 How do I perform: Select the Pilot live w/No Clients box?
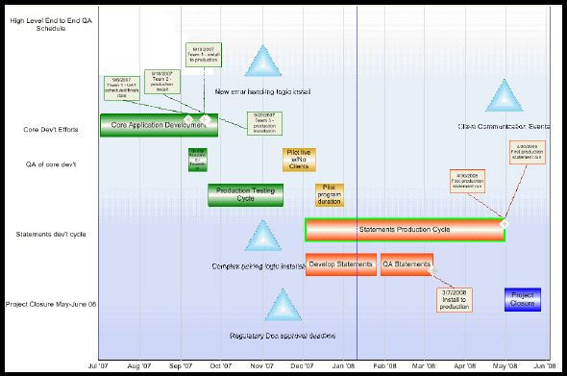click(299, 160)
